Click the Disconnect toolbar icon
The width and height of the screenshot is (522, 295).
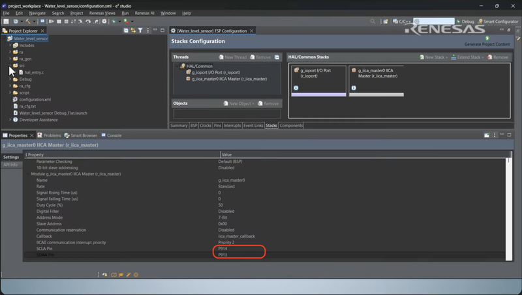point(73,21)
